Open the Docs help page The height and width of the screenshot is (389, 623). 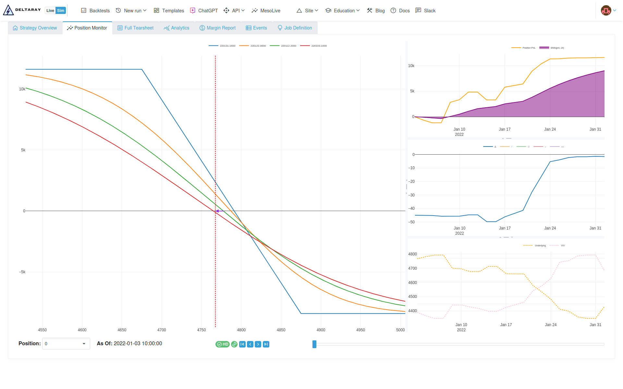pos(400,11)
